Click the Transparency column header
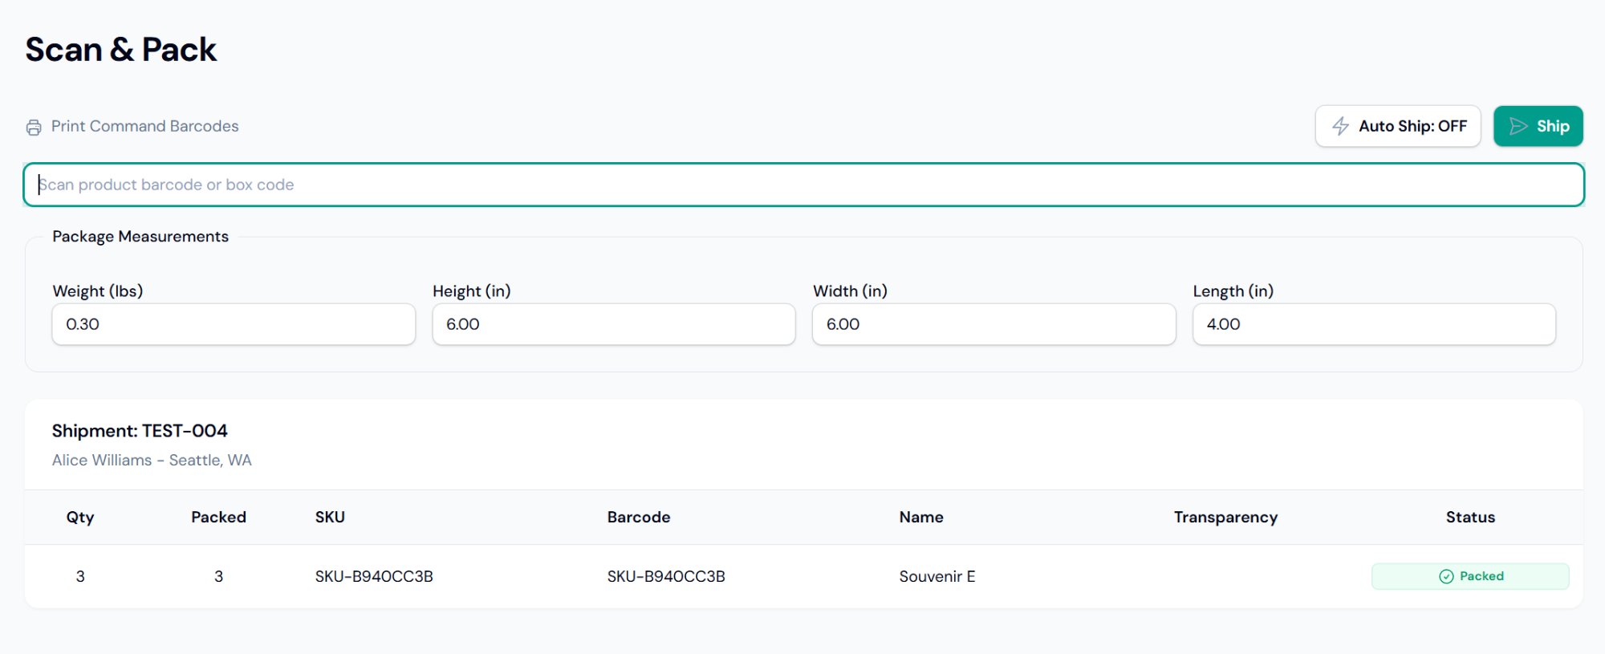The height and width of the screenshot is (654, 1605). pos(1225,517)
